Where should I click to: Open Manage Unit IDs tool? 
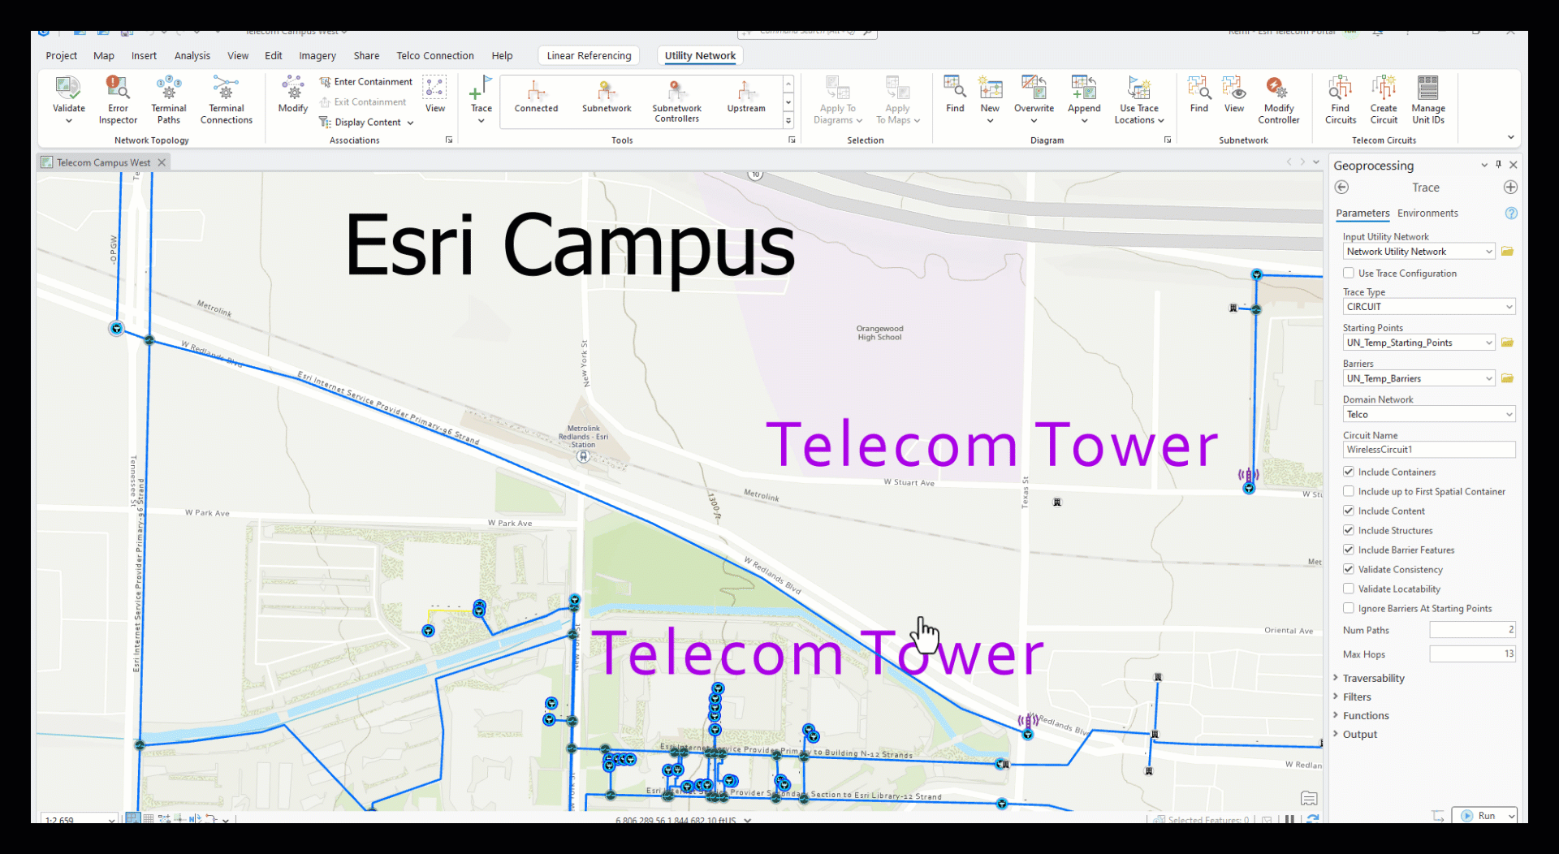point(1428,99)
